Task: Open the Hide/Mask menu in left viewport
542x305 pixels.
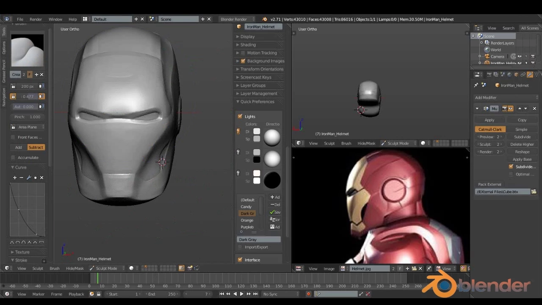Action: point(75,268)
